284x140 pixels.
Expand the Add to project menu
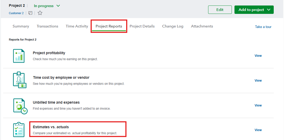pyautogui.click(x=254, y=10)
